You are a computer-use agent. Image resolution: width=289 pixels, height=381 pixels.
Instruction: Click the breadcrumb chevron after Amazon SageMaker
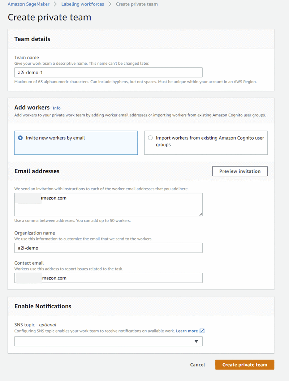point(56,4)
